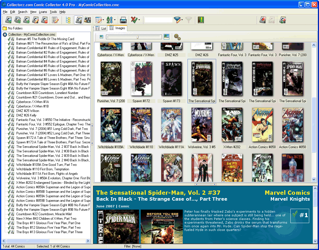Toggle the list layout view icon

pyautogui.click(x=78, y=20)
